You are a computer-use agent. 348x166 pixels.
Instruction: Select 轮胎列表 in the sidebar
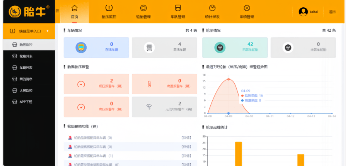tap(26, 56)
